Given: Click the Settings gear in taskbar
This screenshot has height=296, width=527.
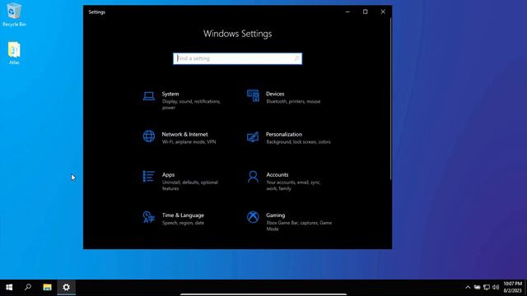Looking at the screenshot, I should [x=66, y=287].
